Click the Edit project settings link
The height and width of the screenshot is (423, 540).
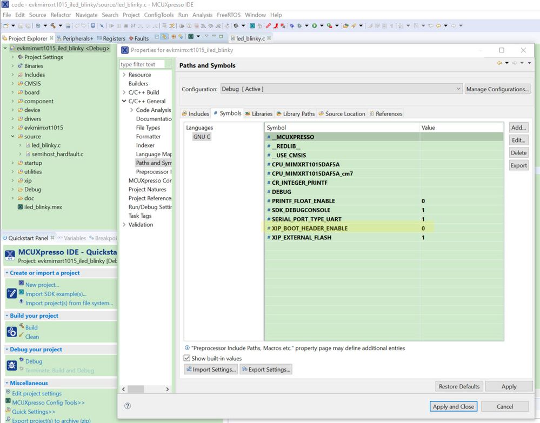37,393
